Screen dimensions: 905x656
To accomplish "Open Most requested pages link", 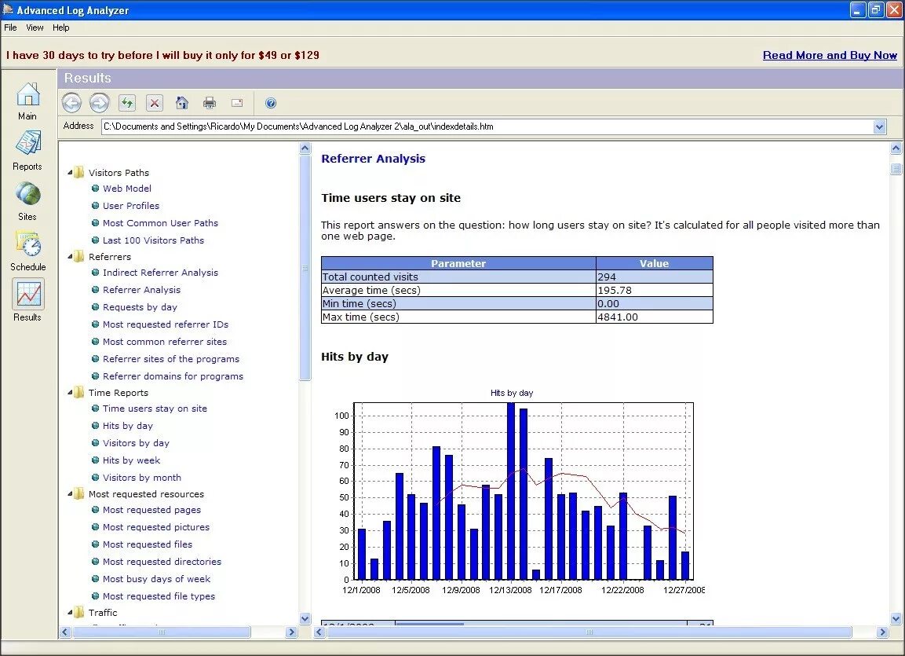I will tap(151, 510).
